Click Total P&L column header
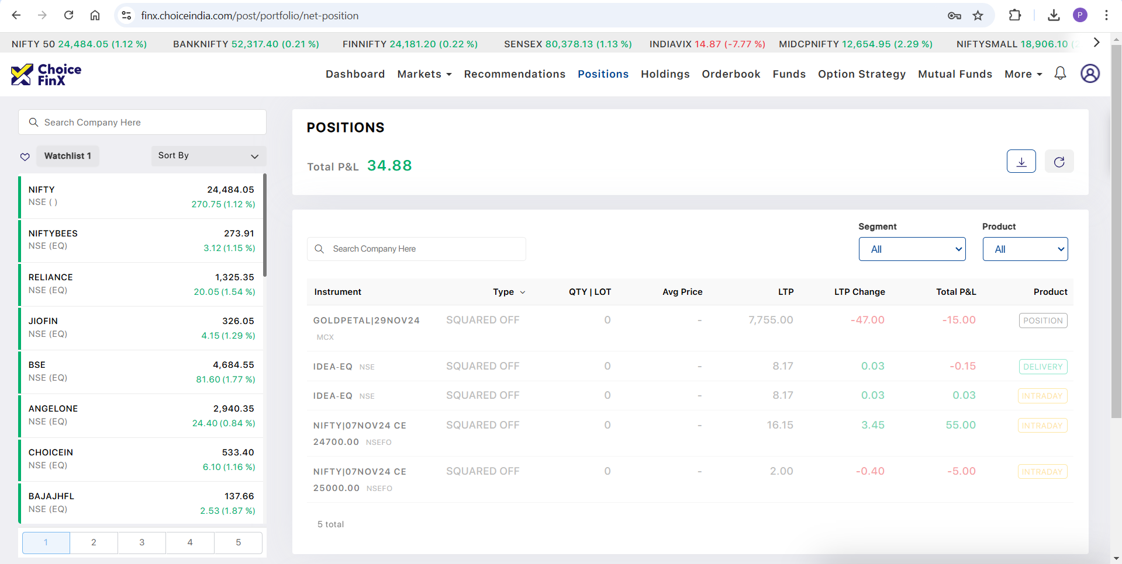This screenshot has height=564, width=1122. pyautogui.click(x=956, y=292)
